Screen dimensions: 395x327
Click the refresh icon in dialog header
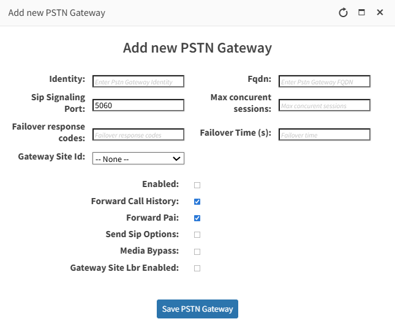tap(343, 12)
